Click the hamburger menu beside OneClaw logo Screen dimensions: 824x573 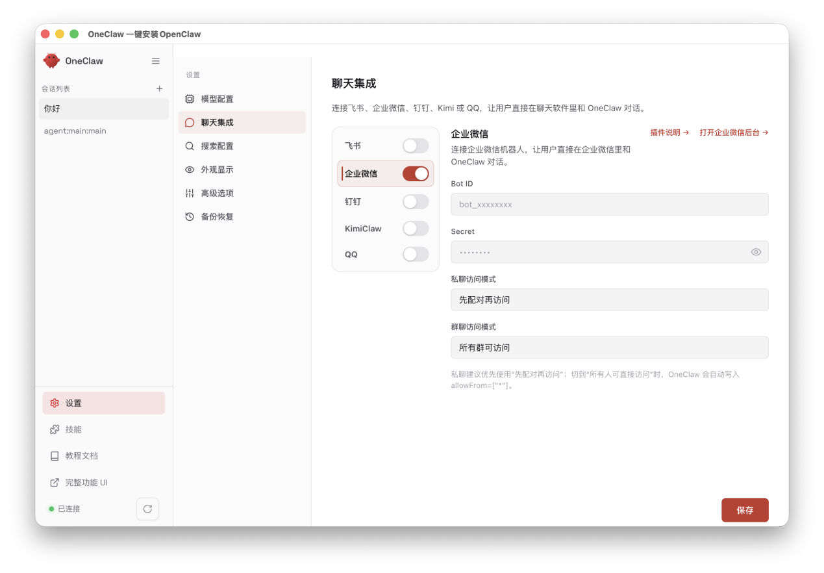(156, 60)
